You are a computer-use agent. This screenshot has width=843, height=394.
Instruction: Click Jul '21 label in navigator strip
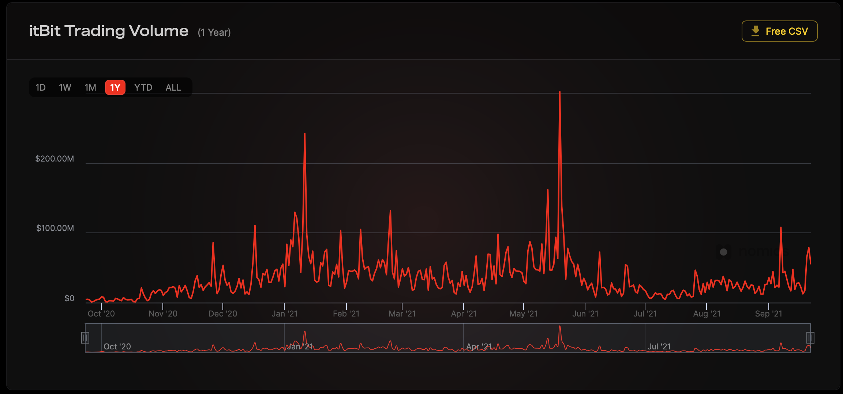659,346
